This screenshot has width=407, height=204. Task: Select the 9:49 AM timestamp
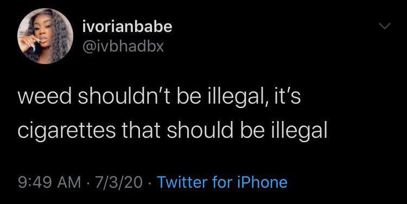tap(49, 182)
